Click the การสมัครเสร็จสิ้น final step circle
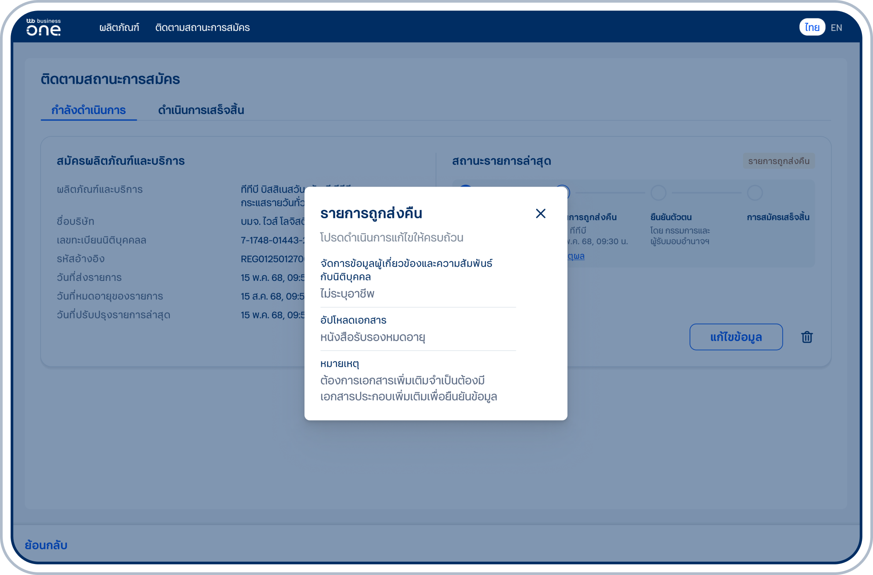 755,193
